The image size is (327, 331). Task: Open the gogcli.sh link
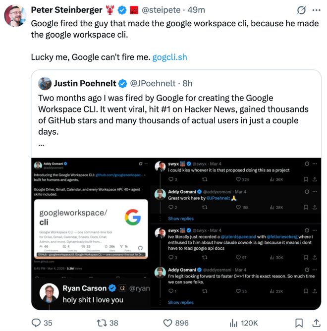pos(170,57)
